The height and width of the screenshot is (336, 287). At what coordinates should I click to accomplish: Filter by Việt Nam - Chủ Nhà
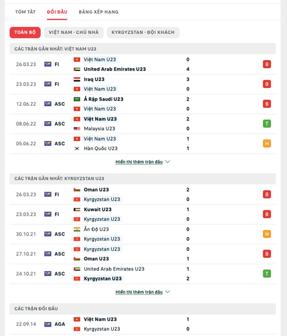pos(73,33)
